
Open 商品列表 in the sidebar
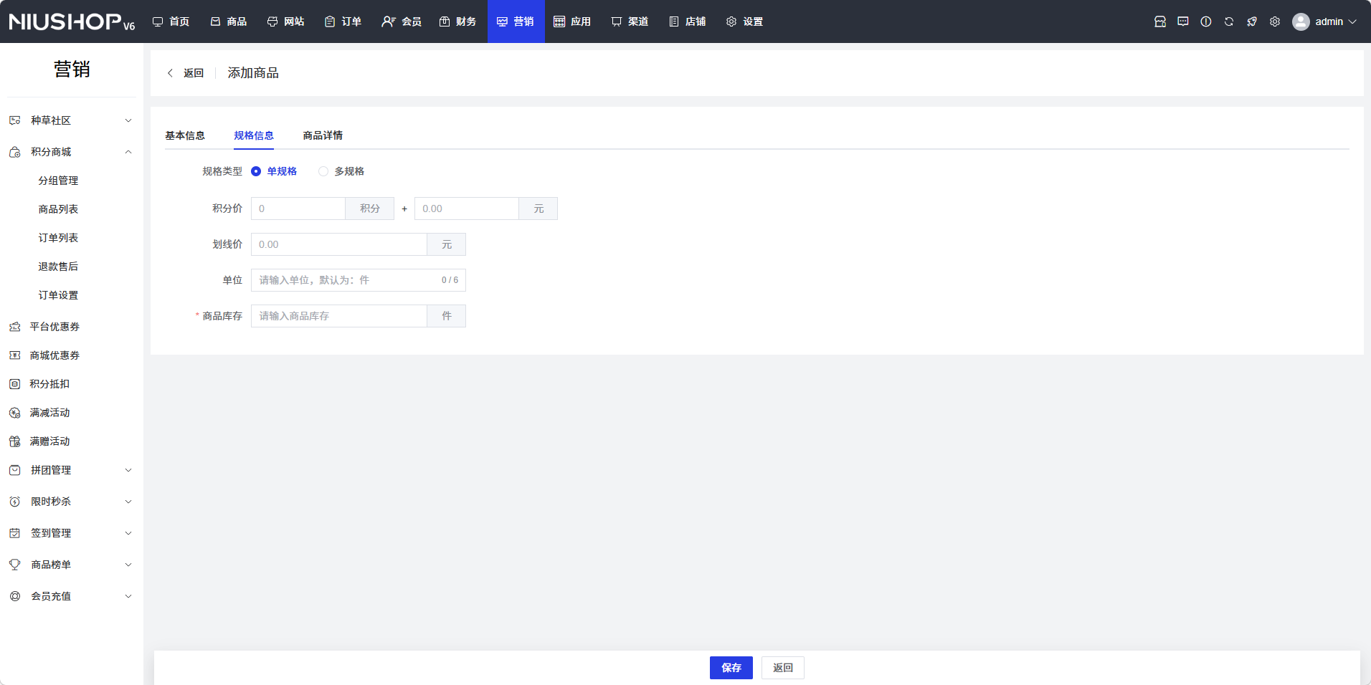tap(58, 209)
